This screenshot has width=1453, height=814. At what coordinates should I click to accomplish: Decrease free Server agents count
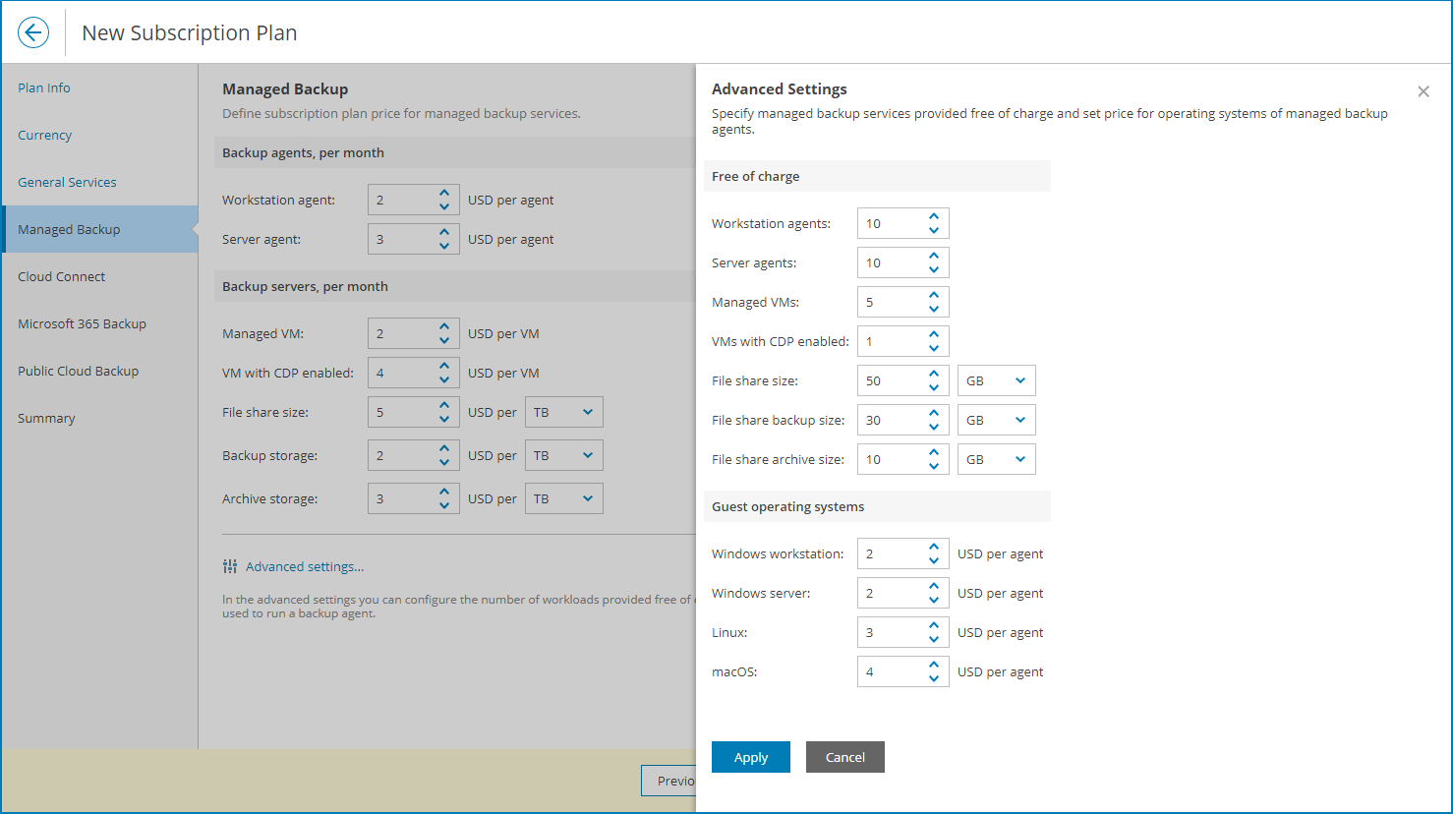click(x=934, y=269)
